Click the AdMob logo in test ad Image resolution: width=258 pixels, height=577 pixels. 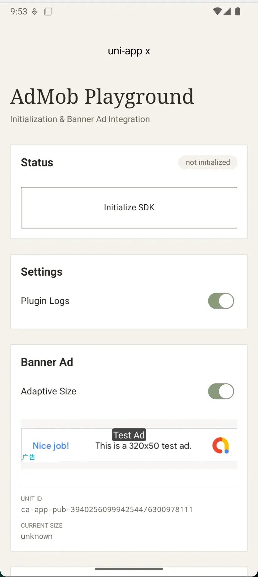tap(221, 446)
